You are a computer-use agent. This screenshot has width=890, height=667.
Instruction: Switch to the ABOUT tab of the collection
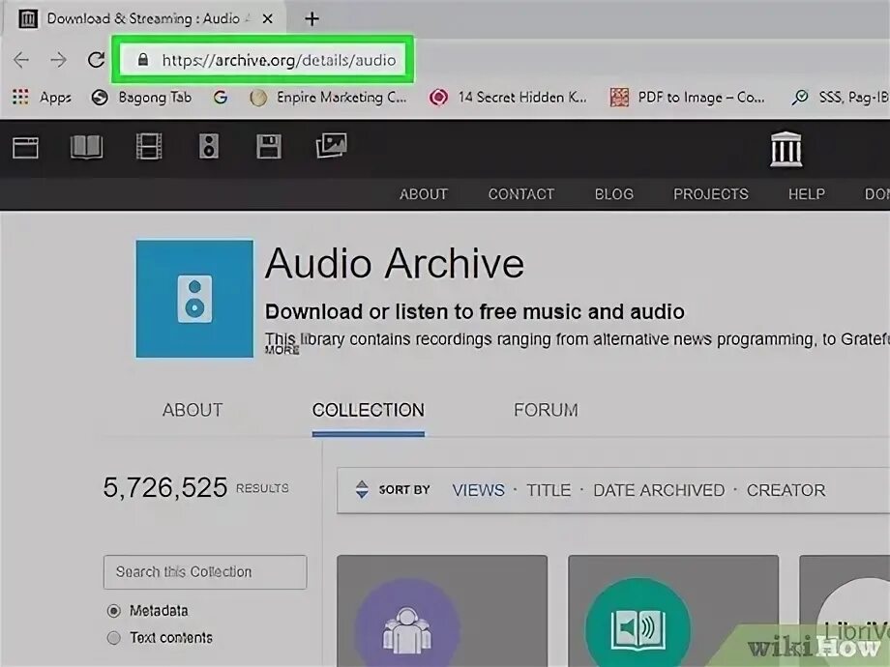point(193,410)
